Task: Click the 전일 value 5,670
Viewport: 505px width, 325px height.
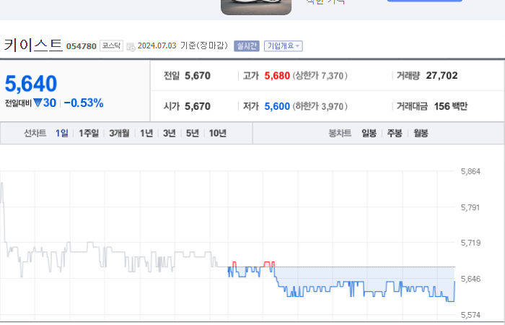Action: (x=198, y=76)
